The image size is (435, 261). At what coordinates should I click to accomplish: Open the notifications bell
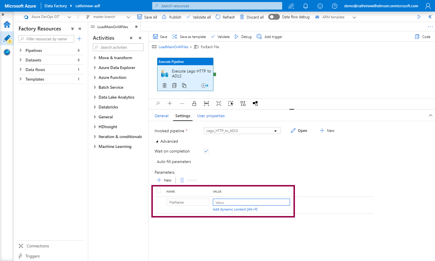click(305, 6)
